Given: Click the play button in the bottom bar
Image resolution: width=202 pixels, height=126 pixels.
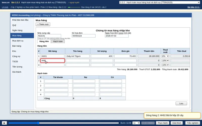Looking at the screenshot, I should tap(4, 123).
